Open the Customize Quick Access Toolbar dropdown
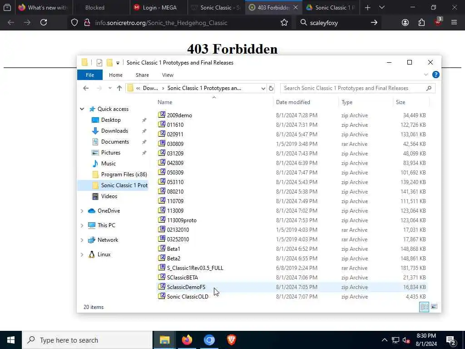This screenshot has height=349, width=465. tap(118, 63)
